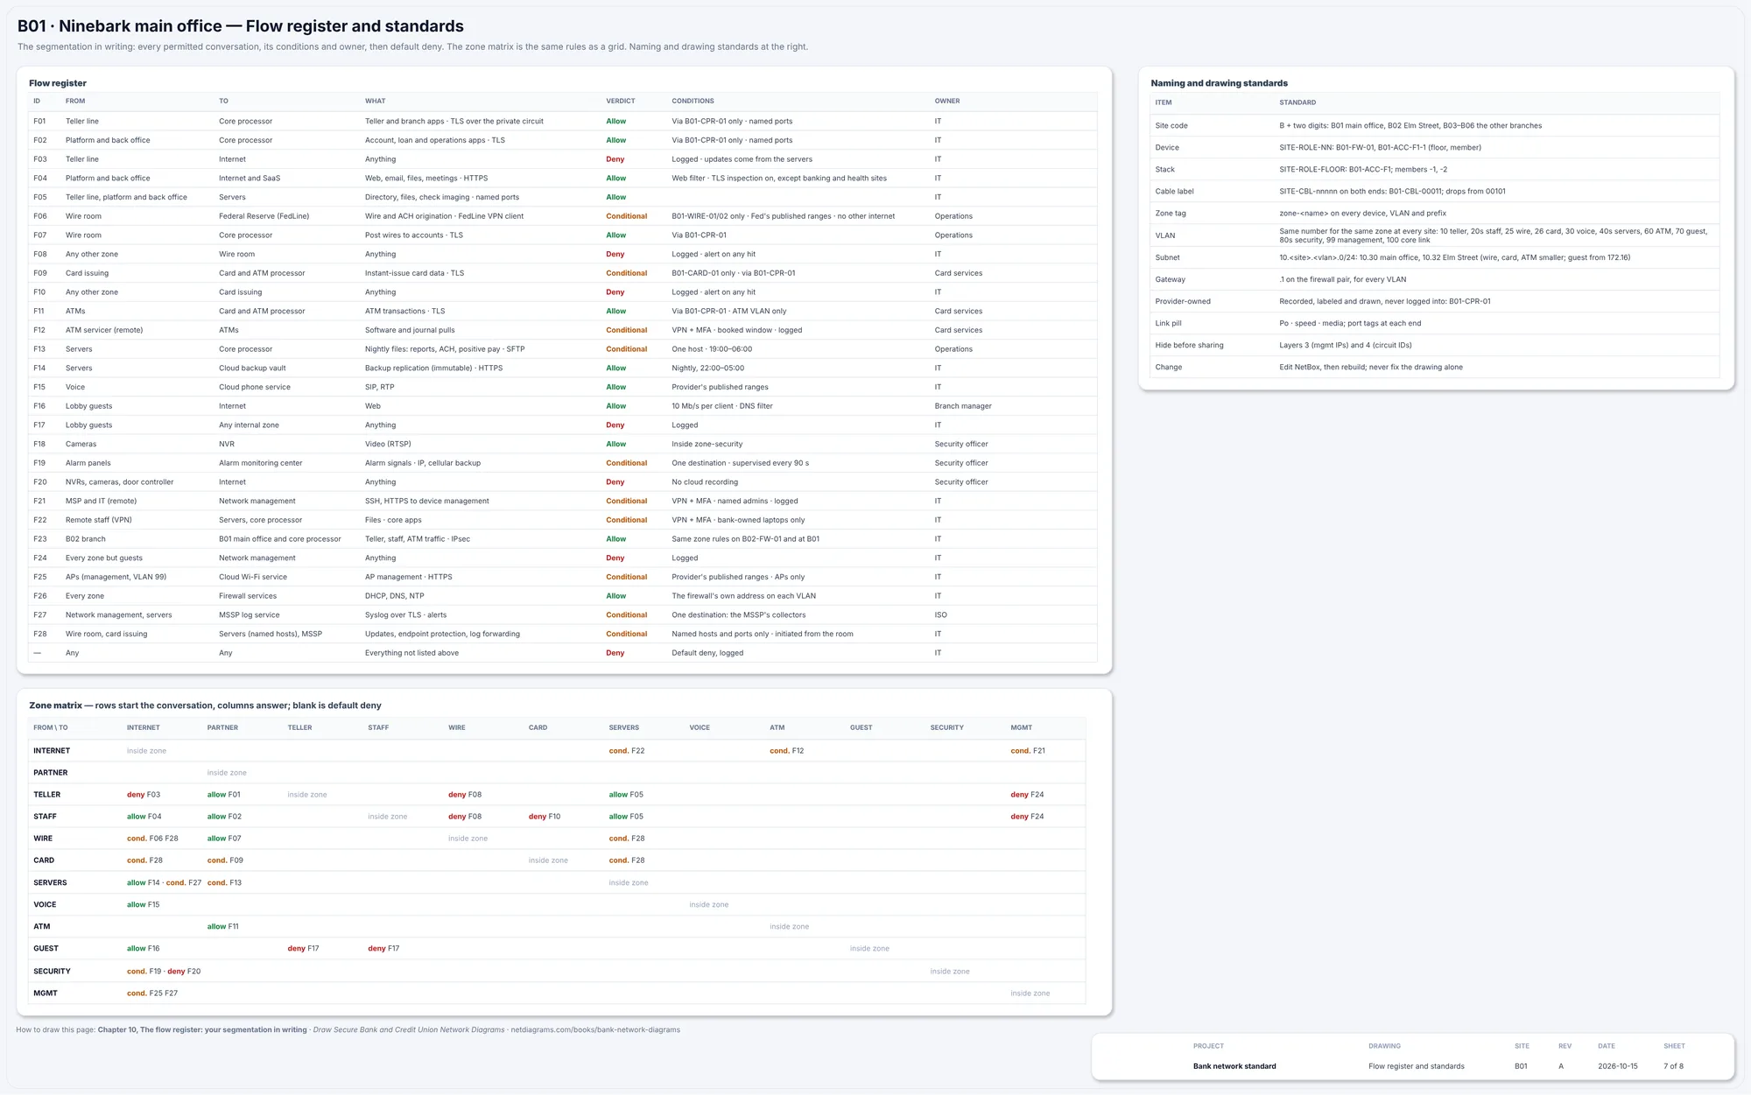Click 'Bank network standard' project value
The height and width of the screenshot is (1095, 1751).
coord(1234,1066)
